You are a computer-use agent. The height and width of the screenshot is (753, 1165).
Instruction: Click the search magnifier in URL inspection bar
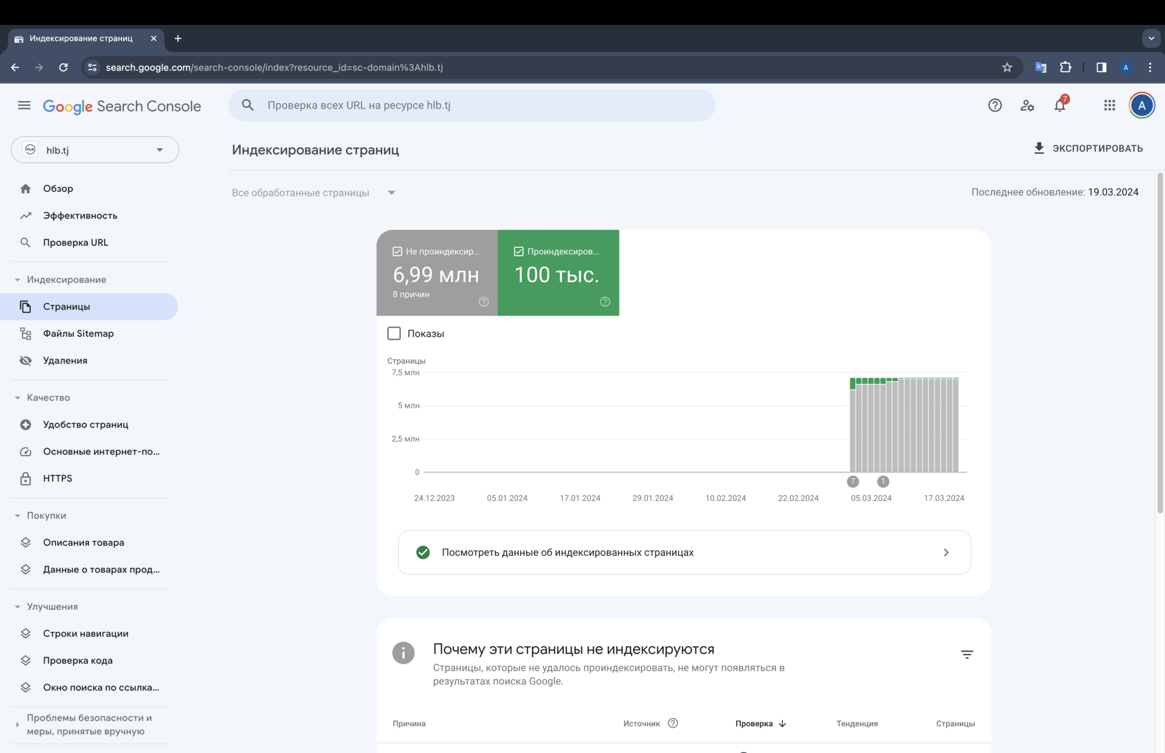pyautogui.click(x=248, y=105)
